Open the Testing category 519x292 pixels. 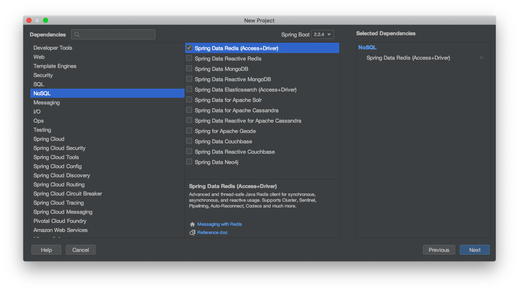pos(107,130)
